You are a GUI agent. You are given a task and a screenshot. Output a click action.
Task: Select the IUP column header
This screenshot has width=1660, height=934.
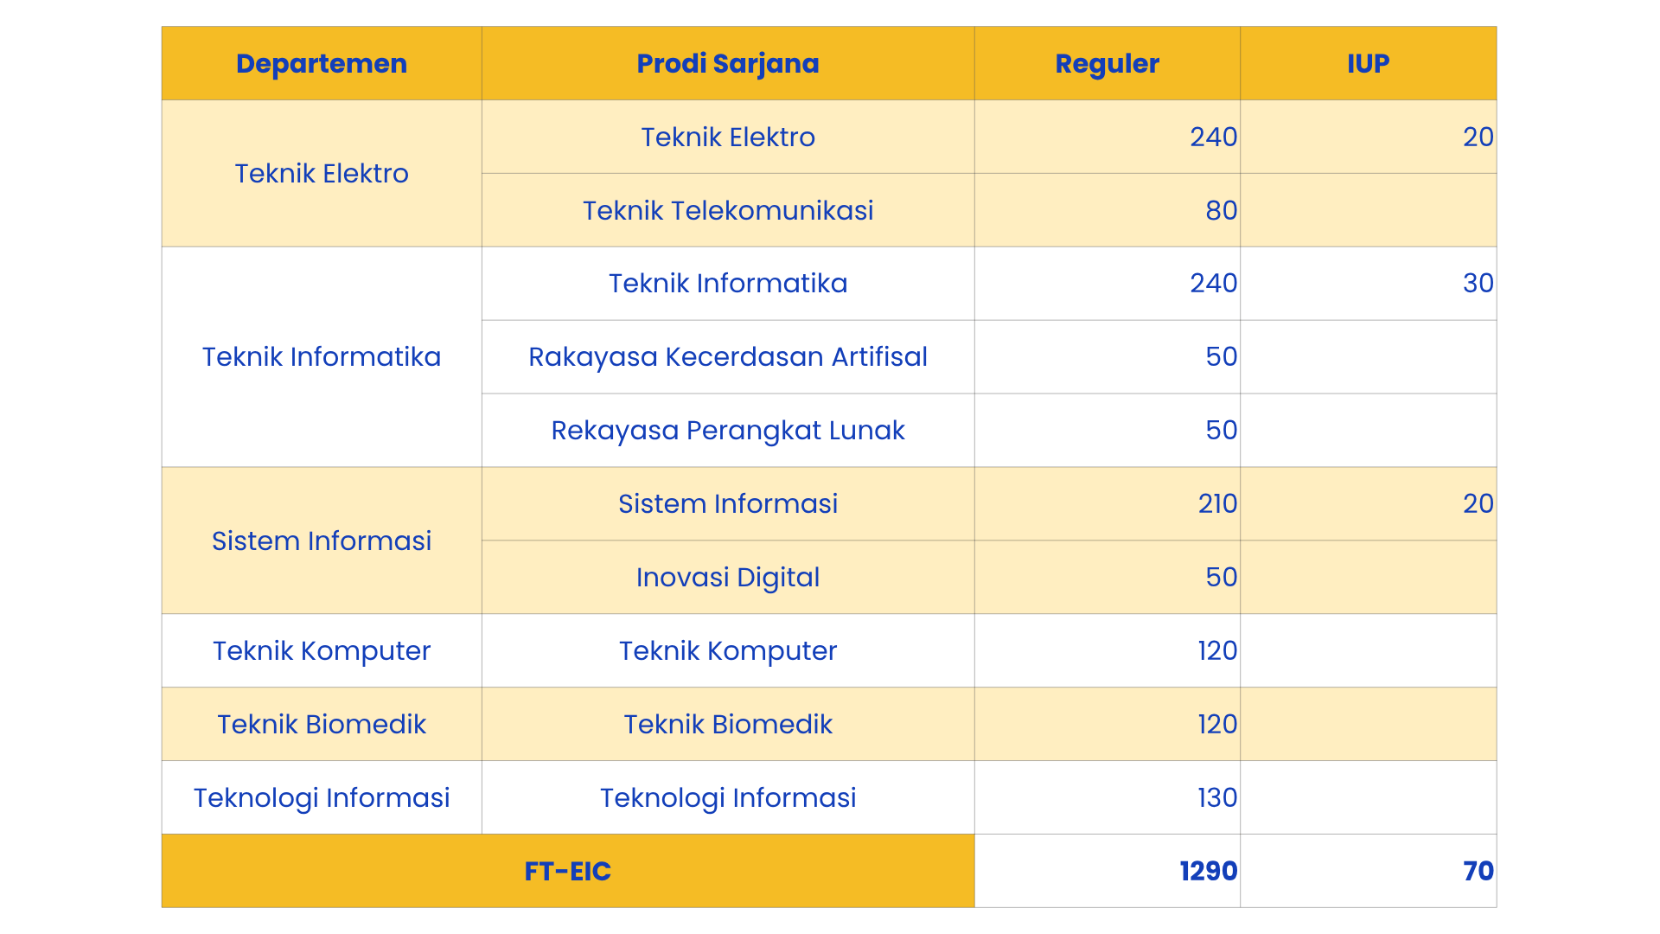[1368, 63]
